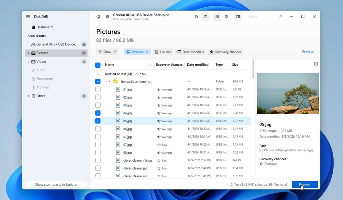This screenshot has width=343, height=200.
Task: Open the File size filter
Action: click(163, 52)
